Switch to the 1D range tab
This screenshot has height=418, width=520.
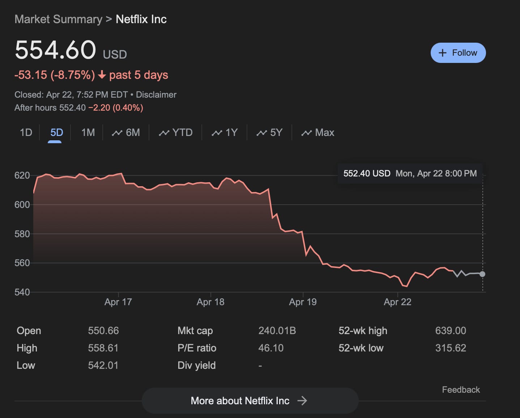(26, 133)
